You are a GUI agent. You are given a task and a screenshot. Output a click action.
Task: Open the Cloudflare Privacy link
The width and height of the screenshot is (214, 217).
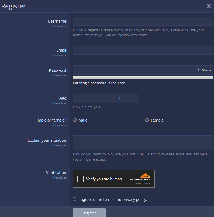click(138, 183)
